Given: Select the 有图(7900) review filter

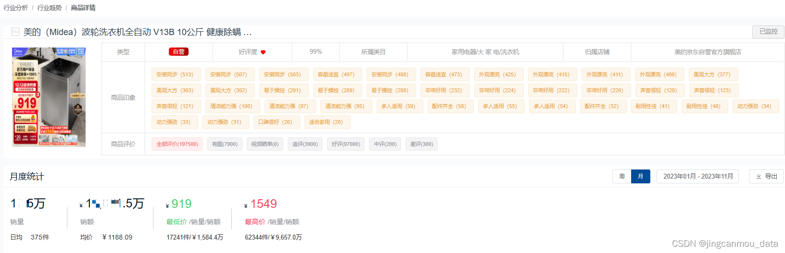Looking at the screenshot, I should point(225,144).
